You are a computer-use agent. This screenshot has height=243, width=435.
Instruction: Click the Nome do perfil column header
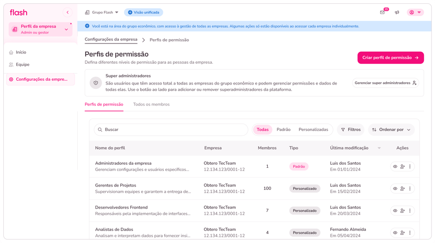point(110,148)
